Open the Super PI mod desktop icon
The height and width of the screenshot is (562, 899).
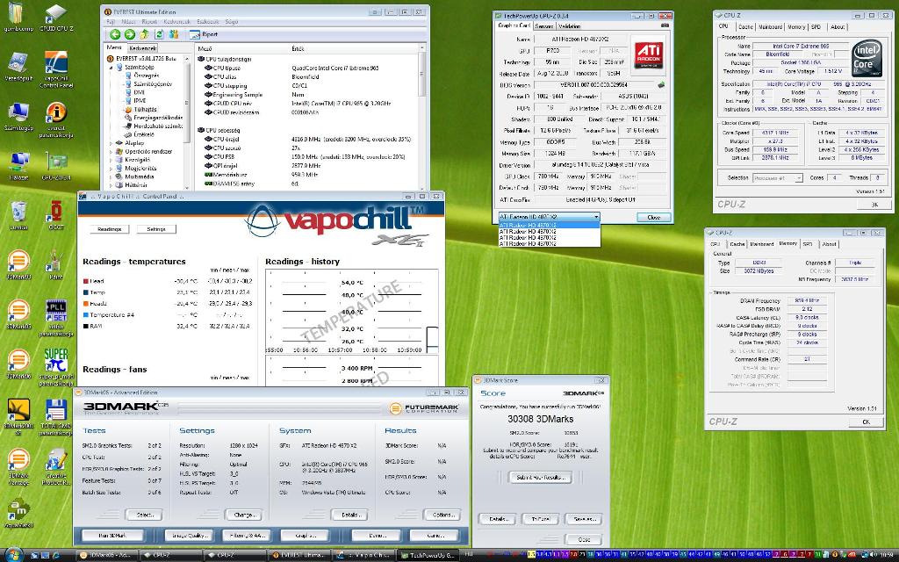click(x=56, y=367)
